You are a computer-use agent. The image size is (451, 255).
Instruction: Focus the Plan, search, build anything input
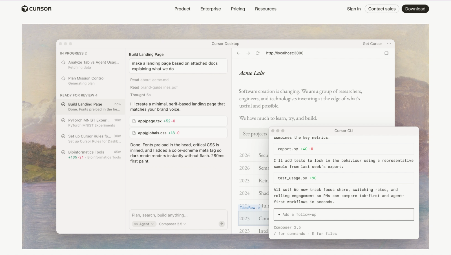(178, 215)
